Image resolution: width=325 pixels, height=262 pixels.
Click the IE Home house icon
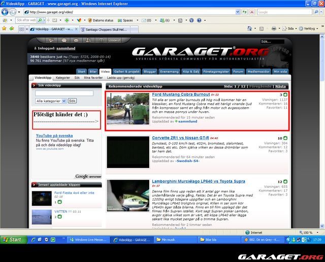(250, 28)
